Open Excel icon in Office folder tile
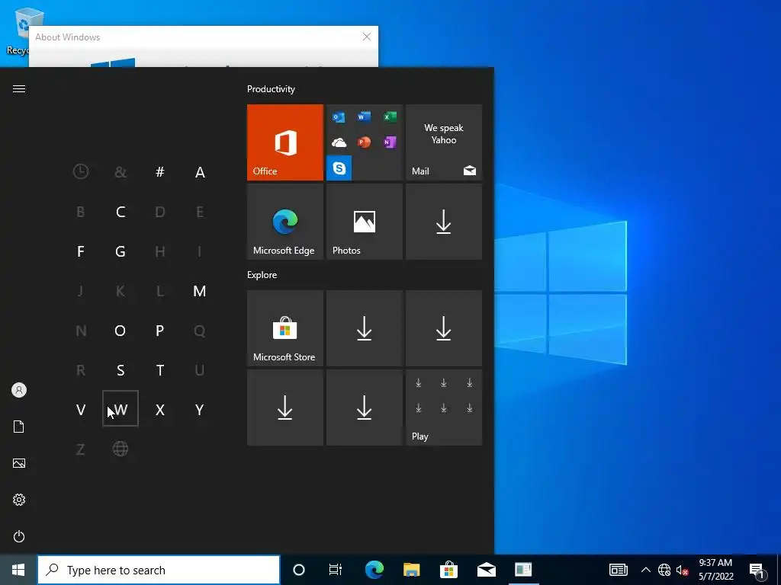781x585 pixels. coord(390,117)
